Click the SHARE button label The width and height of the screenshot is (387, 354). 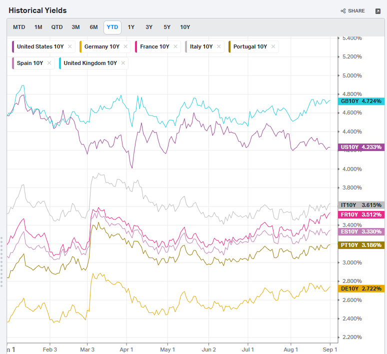pos(356,11)
